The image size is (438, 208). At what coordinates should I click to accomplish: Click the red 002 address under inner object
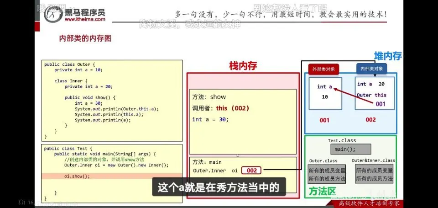tap(370, 120)
